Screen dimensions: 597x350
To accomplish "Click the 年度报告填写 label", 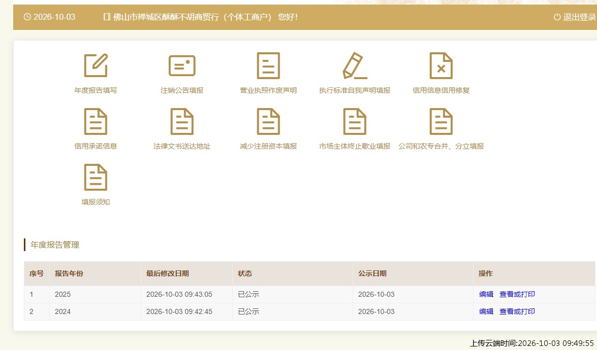I will [x=96, y=90].
